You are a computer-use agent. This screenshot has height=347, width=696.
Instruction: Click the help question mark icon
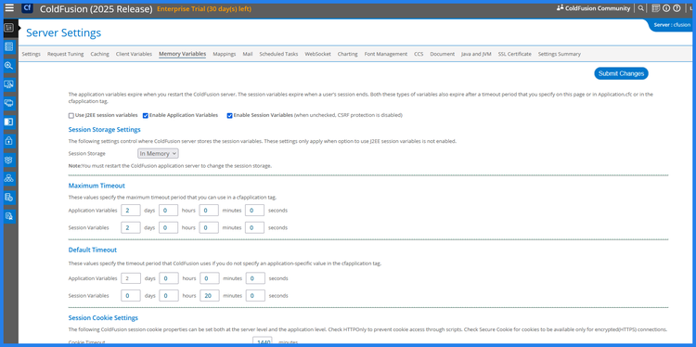pyautogui.click(x=677, y=8)
